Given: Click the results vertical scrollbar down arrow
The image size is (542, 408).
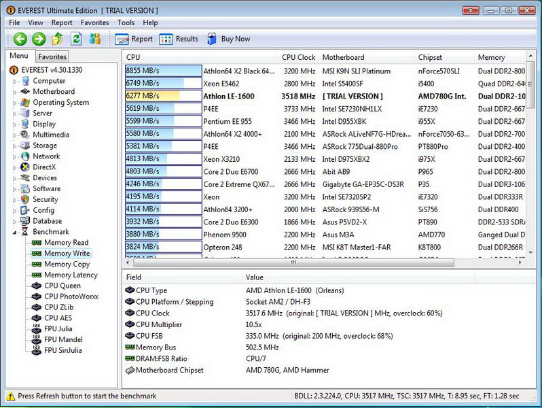Looking at the screenshot, I should 530,253.
